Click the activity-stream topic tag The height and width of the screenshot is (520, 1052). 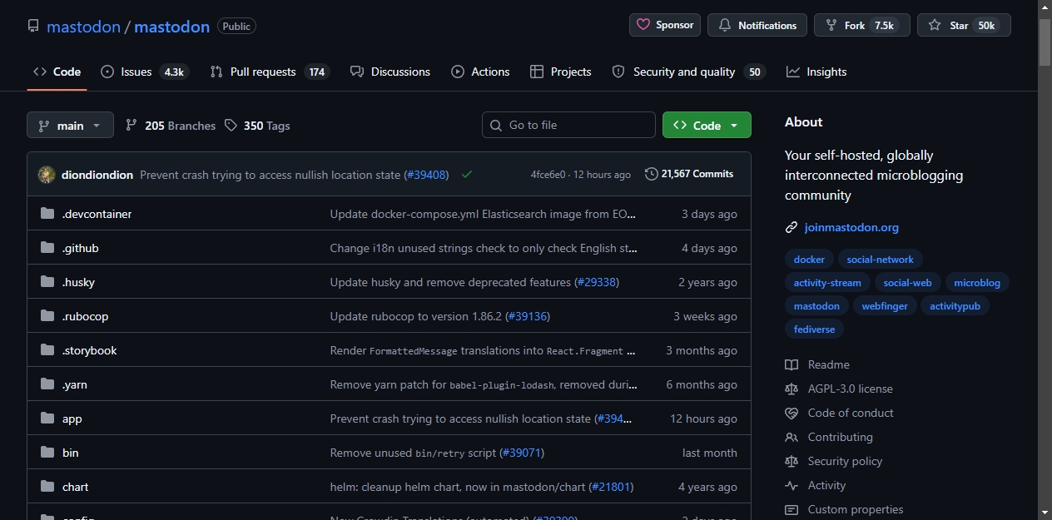[827, 283]
